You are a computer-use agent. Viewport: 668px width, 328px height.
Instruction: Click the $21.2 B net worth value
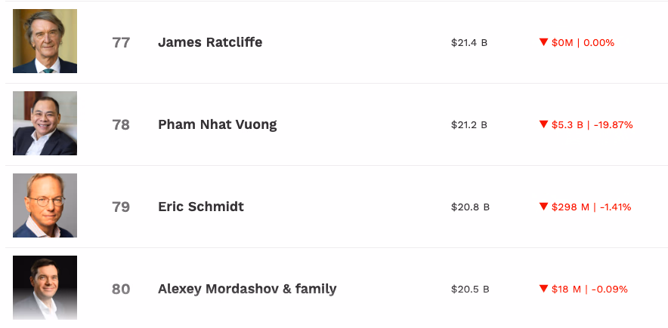[469, 125]
